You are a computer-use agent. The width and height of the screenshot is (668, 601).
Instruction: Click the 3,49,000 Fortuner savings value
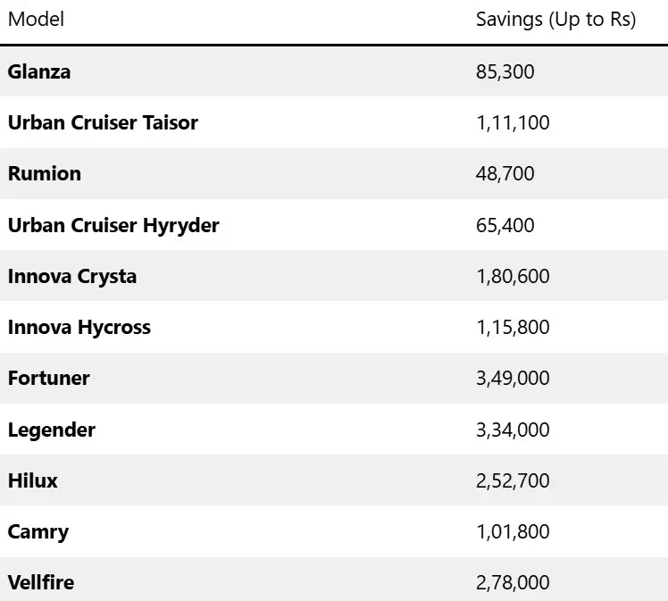pos(513,379)
